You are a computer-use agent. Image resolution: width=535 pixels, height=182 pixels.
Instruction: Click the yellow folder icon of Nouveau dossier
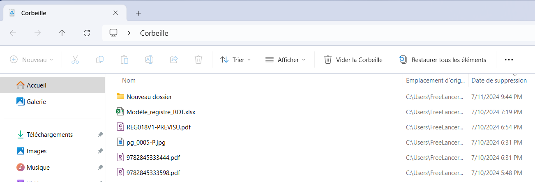pos(120,97)
